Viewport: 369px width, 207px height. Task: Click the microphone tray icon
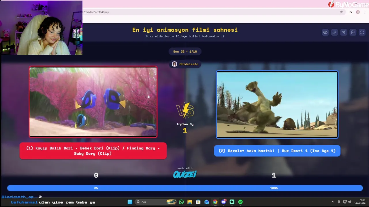(x=339, y=202)
